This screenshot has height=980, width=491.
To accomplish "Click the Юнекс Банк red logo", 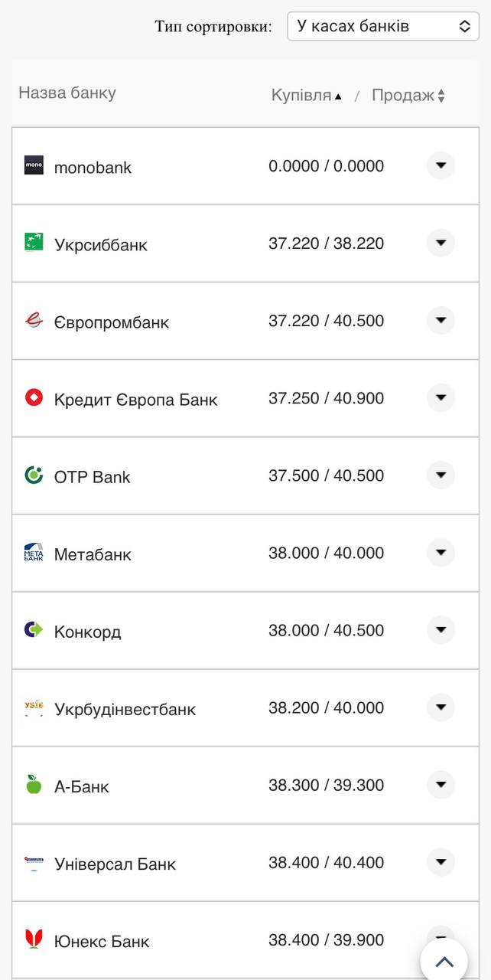I will pos(34,939).
